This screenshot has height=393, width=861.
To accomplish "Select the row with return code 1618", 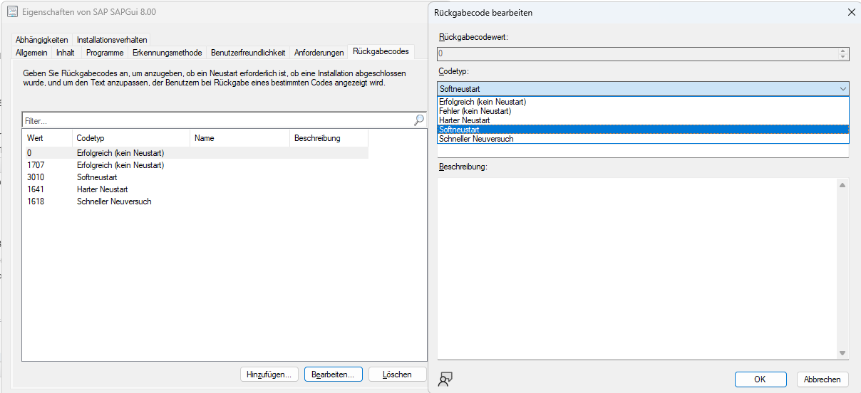I will 196,201.
